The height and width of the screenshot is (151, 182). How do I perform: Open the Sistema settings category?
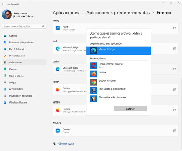click(x=24, y=36)
